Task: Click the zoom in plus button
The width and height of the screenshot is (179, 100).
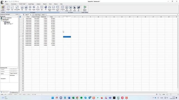Action: point(178,94)
